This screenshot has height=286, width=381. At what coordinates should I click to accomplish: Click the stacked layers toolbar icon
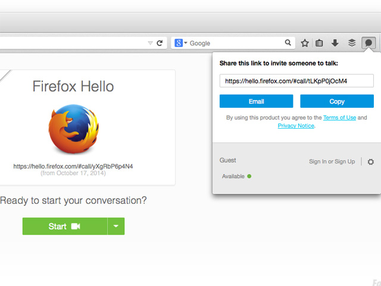click(x=352, y=43)
